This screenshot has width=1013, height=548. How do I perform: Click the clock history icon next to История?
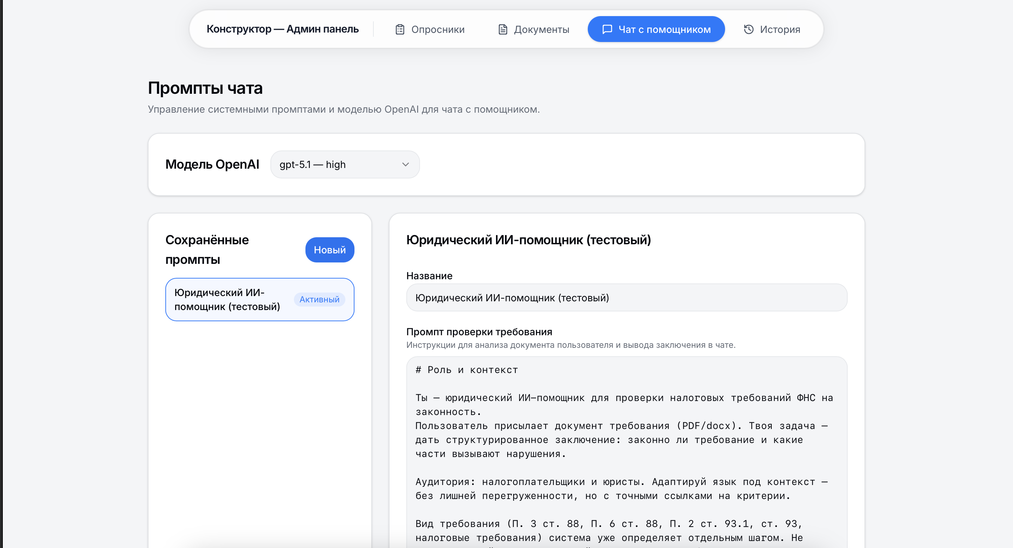pyautogui.click(x=748, y=29)
